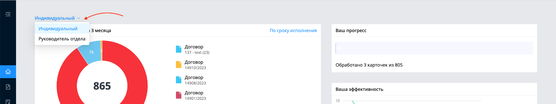This screenshot has width=556, height=104.
Task: Click the crimson file icon for 14901/2023
Action: pyautogui.click(x=179, y=95)
